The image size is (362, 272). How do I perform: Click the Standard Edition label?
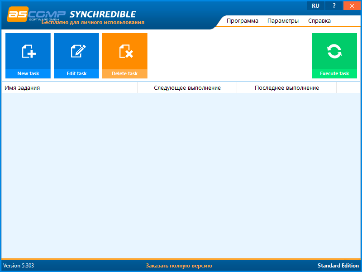[338, 265]
